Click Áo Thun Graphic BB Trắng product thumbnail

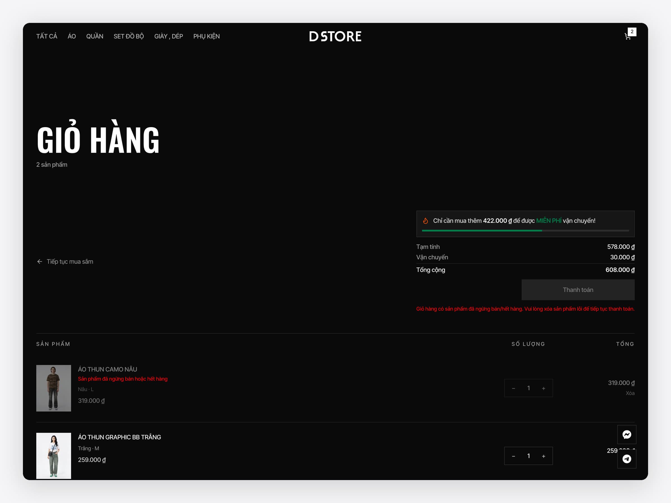(x=54, y=456)
